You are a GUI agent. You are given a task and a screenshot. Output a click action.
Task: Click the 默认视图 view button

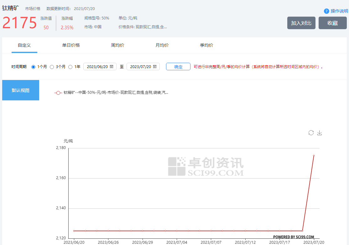21,90
